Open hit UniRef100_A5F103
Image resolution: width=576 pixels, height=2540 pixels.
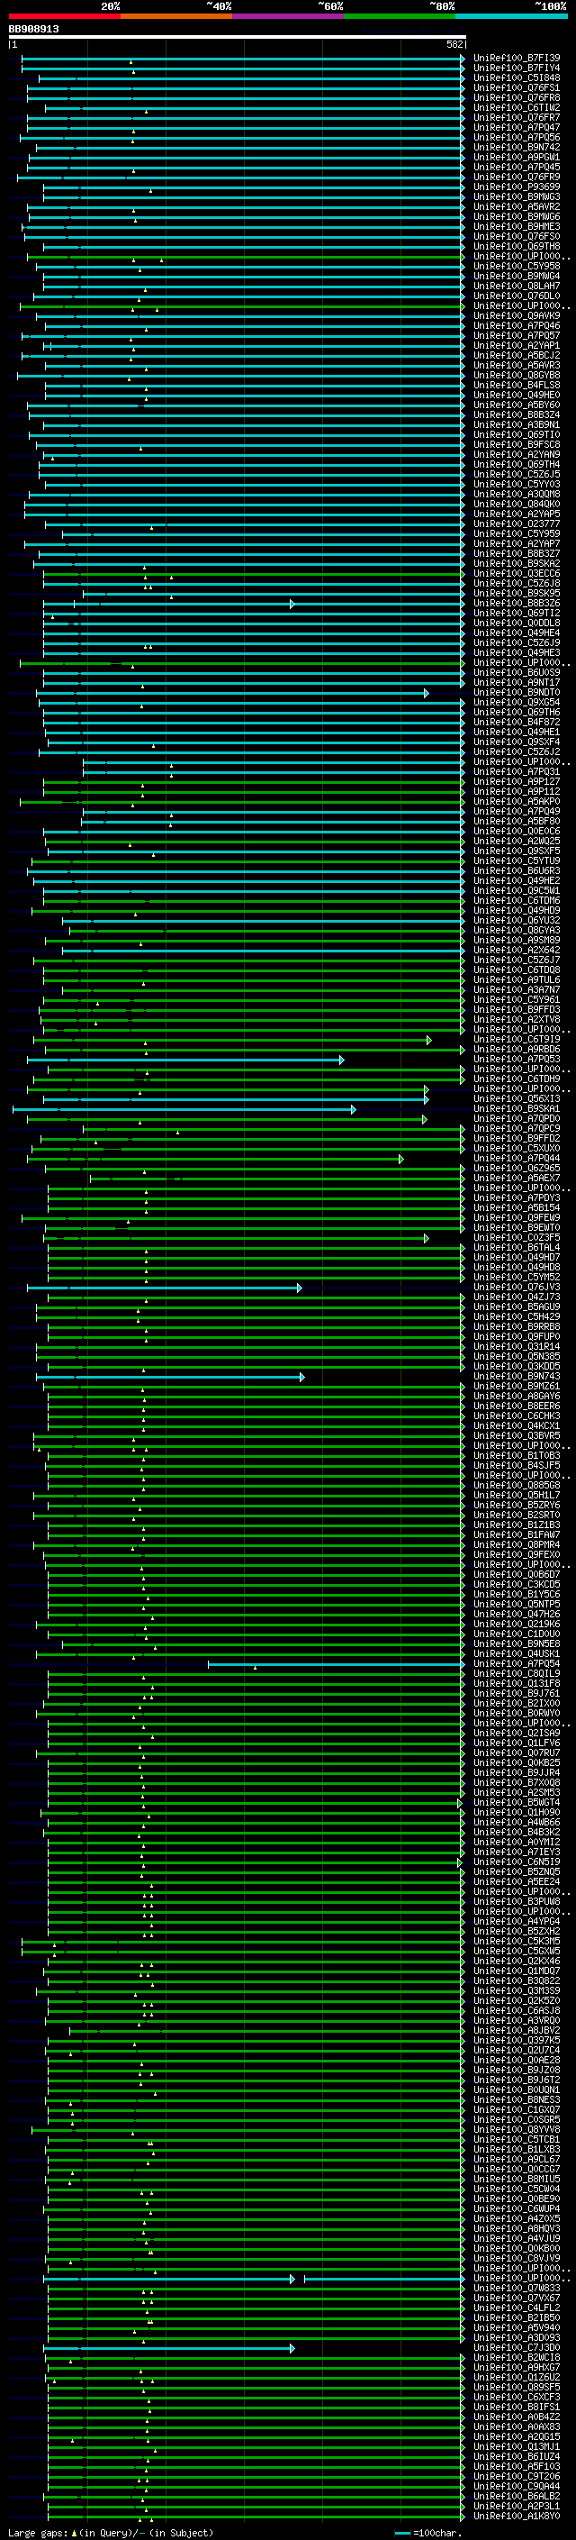point(517,2466)
